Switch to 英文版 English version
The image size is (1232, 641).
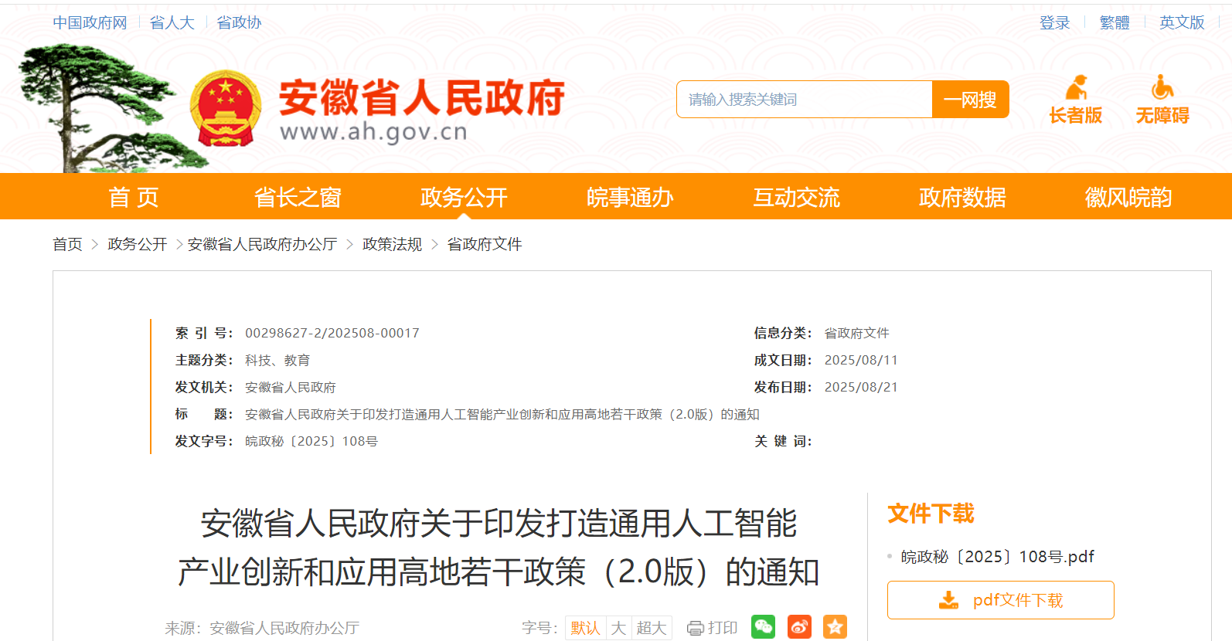(x=1182, y=22)
